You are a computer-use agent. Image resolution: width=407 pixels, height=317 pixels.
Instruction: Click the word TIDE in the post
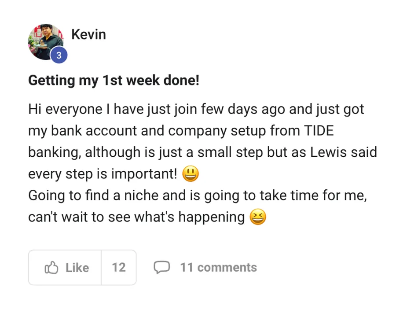click(319, 131)
